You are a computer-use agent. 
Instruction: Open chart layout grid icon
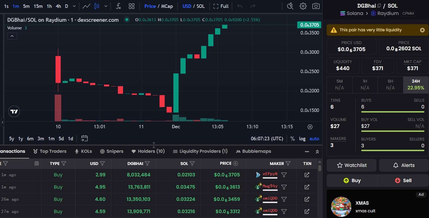(131, 6)
